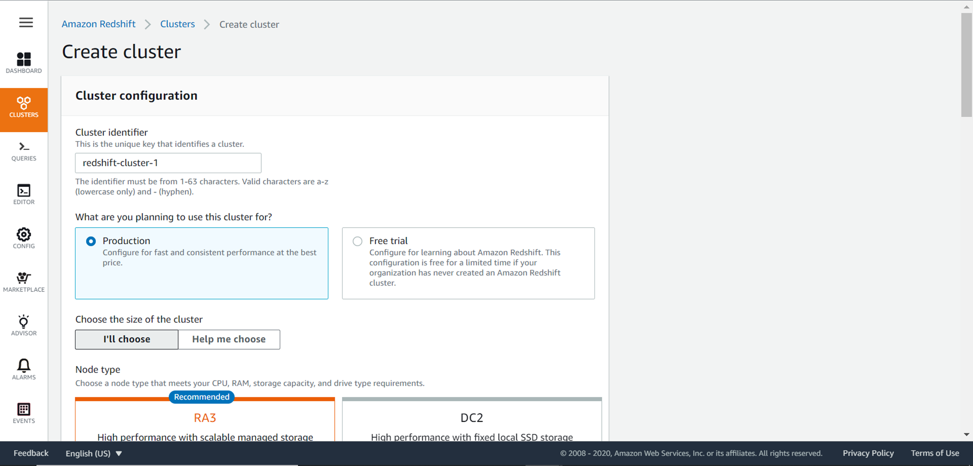Click the scrollbar down arrow
The width and height of the screenshot is (973, 466).
(967, 435)
